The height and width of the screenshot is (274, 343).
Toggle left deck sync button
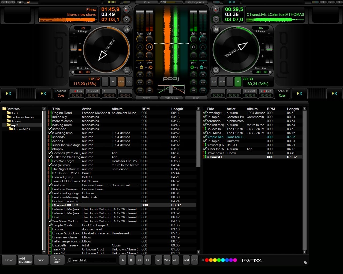tap(121, 82)
